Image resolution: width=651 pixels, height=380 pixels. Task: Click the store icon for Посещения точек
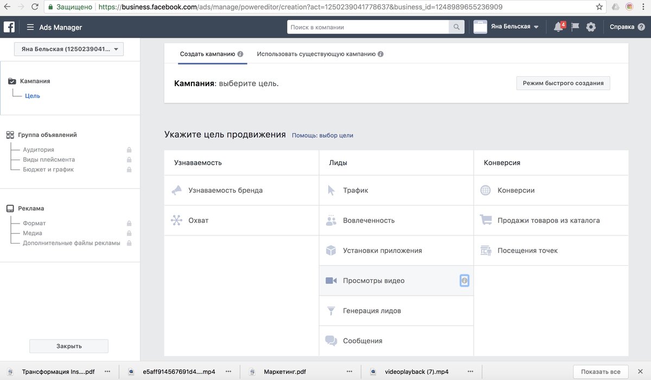click(x=486, y=251)
